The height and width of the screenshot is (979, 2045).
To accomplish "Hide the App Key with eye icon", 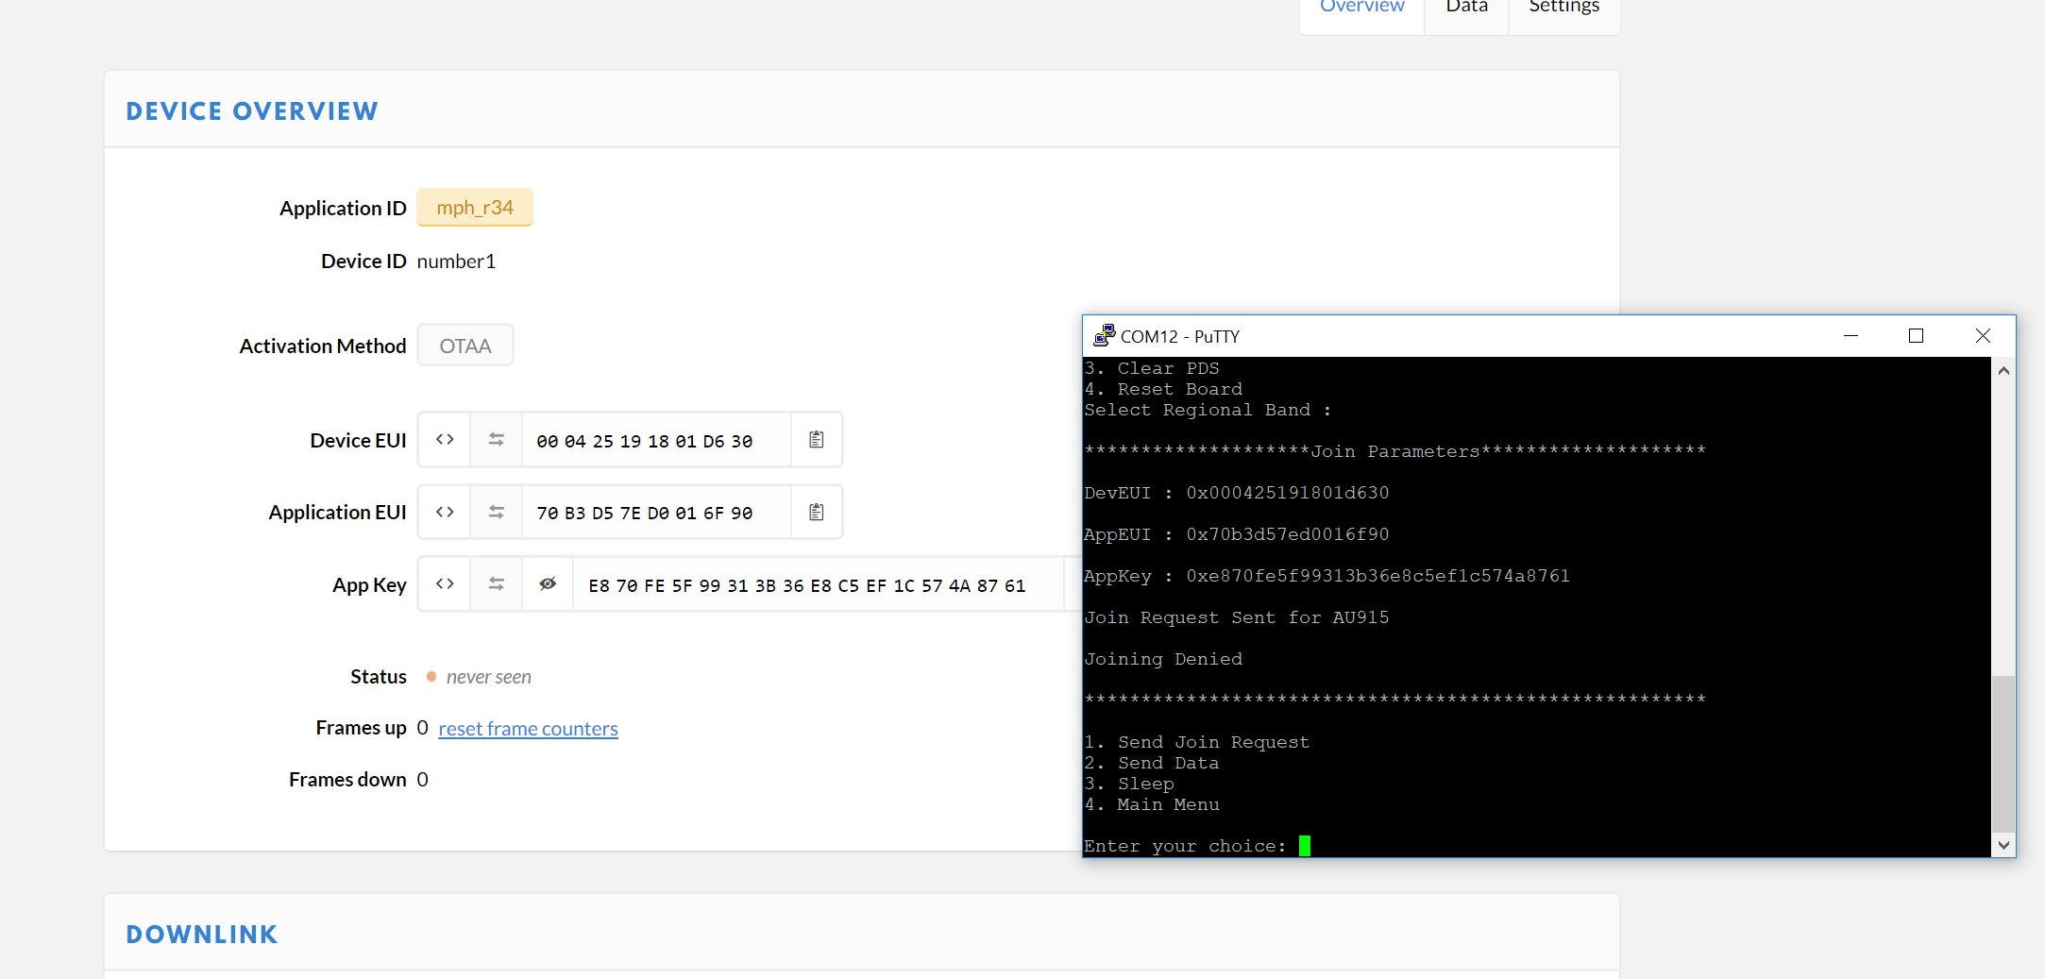I will pos(548,584).
